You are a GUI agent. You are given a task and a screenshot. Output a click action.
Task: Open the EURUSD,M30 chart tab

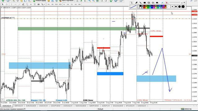coord(31,106)
